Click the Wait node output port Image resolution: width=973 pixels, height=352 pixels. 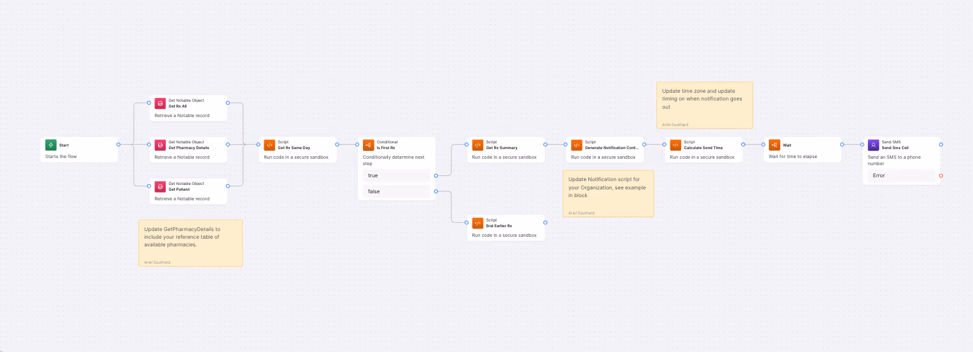click(842, 145)
